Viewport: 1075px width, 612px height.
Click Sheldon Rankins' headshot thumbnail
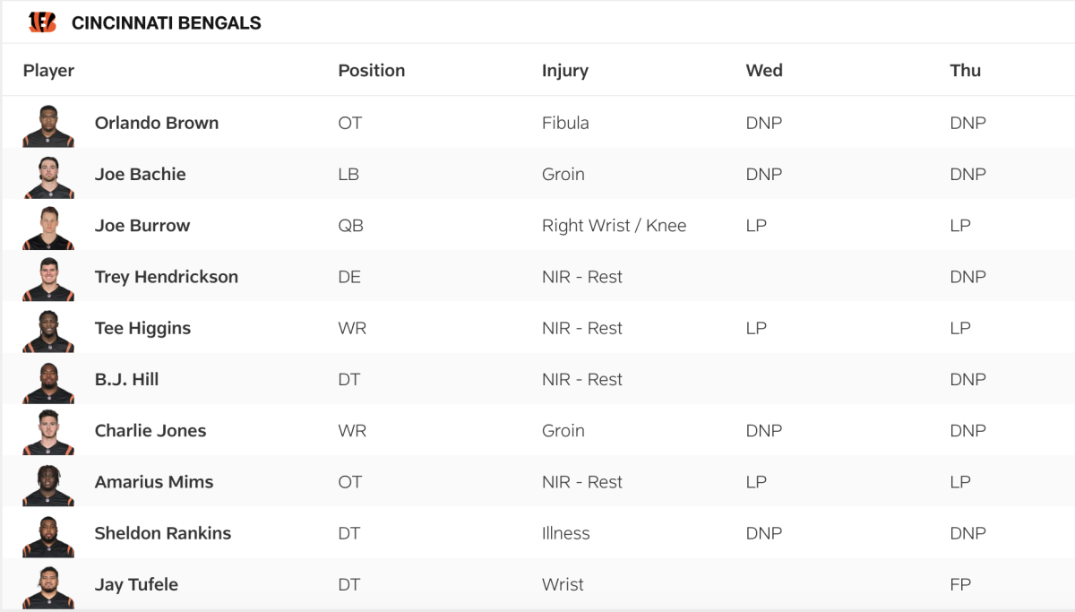48,534
